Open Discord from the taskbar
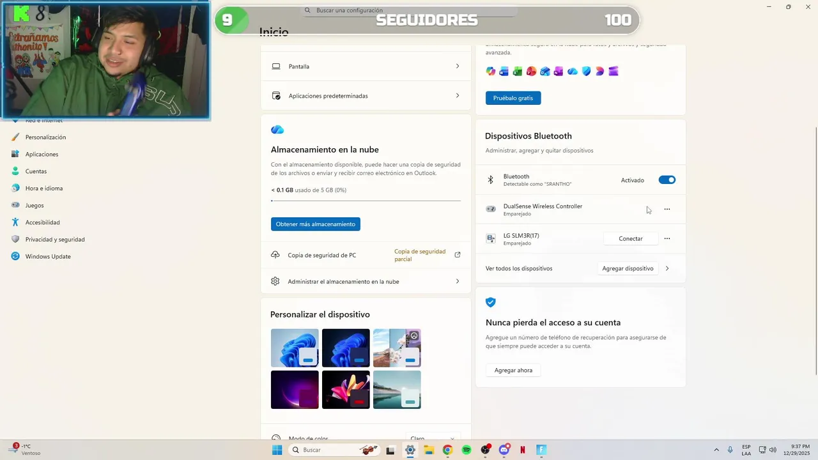Viewport: 818px width, 460px height. click(x=504, y=450)
